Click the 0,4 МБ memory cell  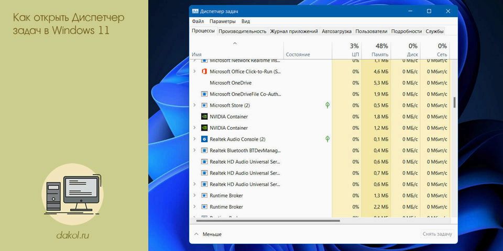point(376,151)
